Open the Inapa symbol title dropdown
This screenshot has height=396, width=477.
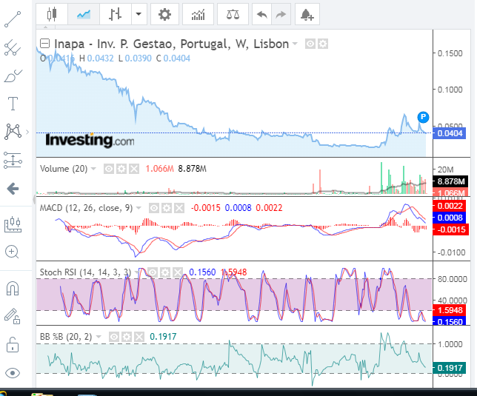click(x=295, y=44)
